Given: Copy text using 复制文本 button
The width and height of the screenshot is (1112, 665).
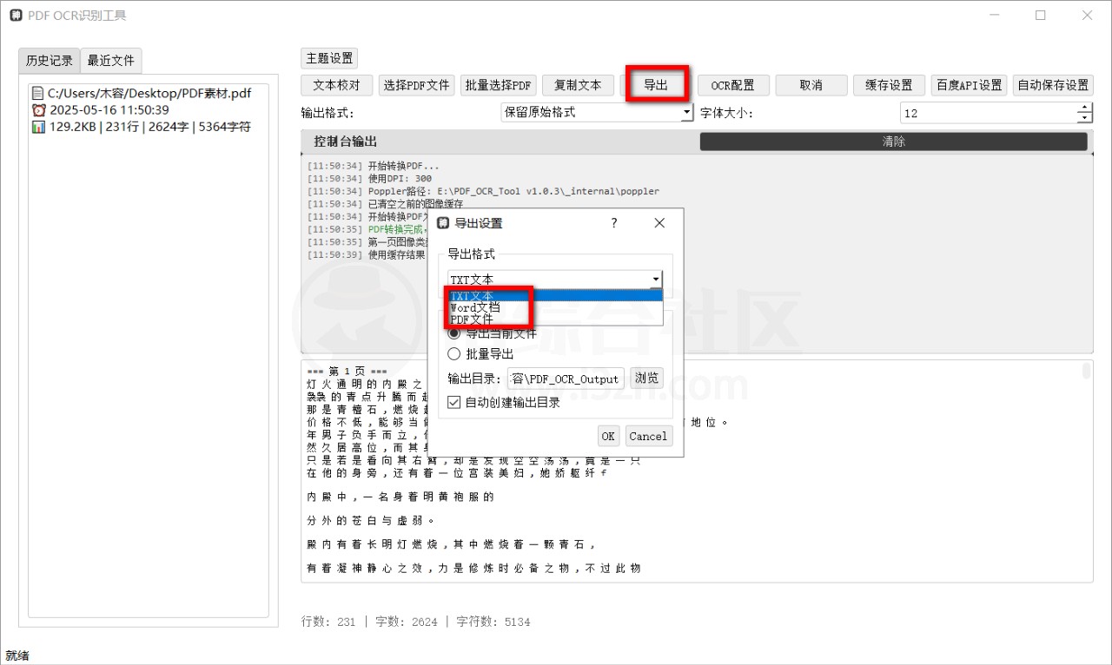Looking at the screenshot, I should pos(578,85).
